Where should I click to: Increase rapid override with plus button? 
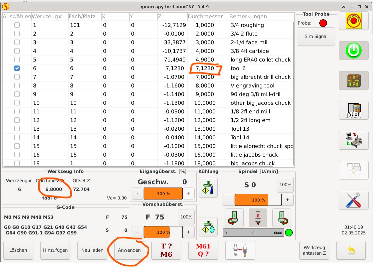pos(189,194)
